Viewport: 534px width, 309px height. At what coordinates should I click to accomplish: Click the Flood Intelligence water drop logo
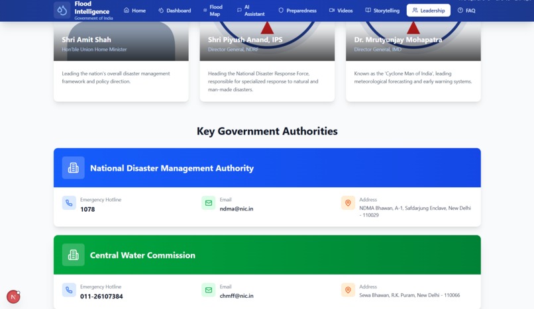pyautogui.click(x=62, y=10)
